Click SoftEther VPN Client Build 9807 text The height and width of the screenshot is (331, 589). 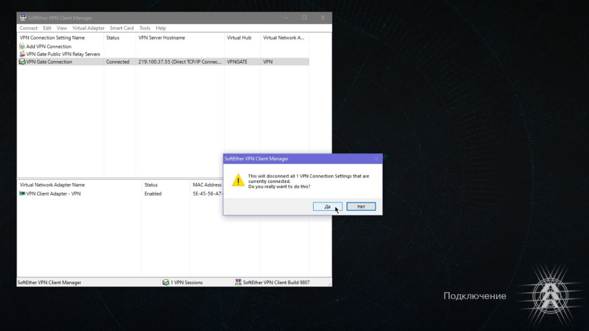(276, 282)
